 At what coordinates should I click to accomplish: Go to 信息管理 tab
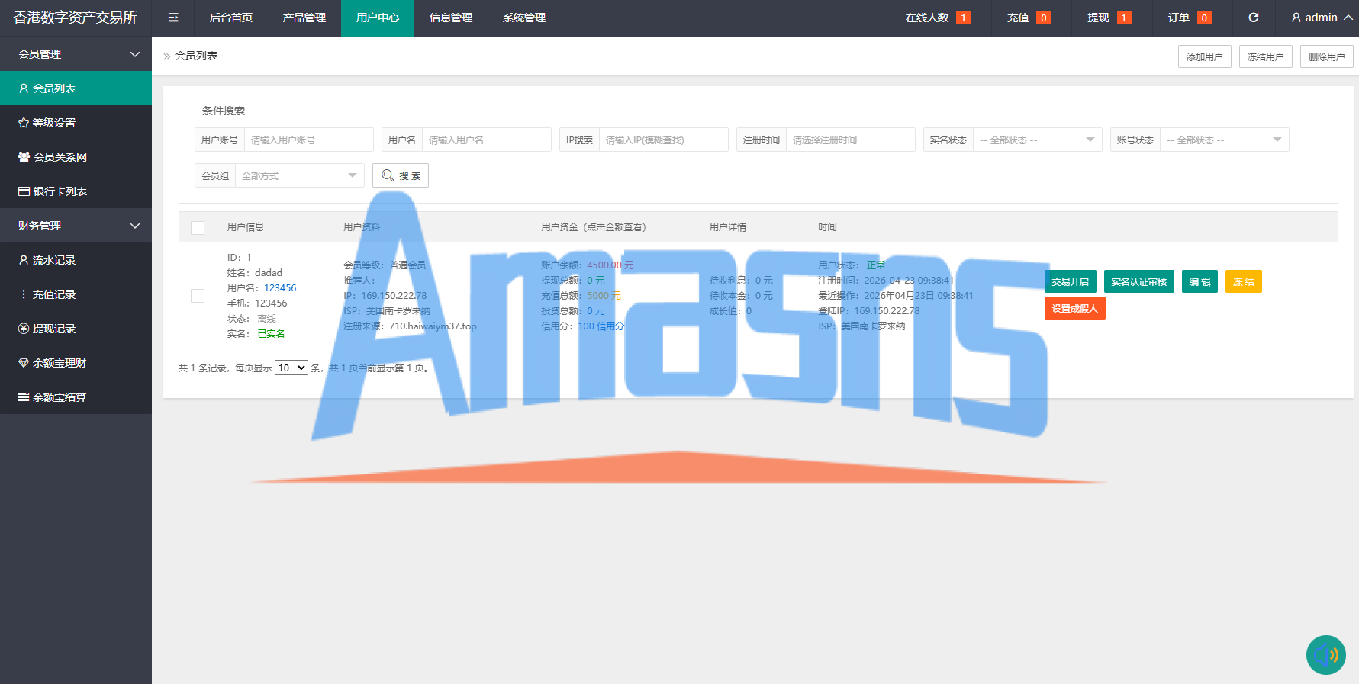pos(451,18)
